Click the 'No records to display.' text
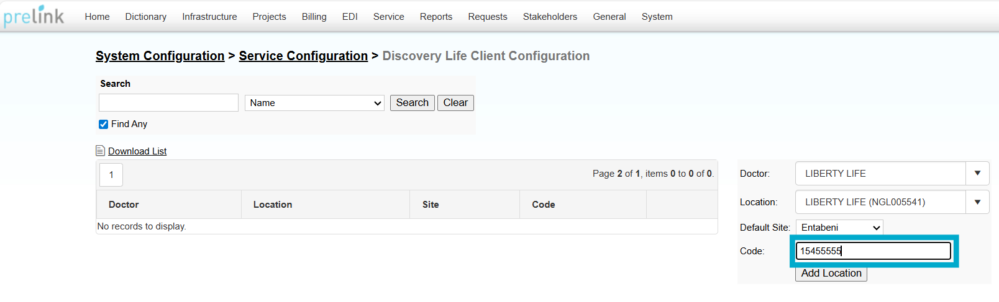Screen dimensions: 999x302 coord(142,226)
